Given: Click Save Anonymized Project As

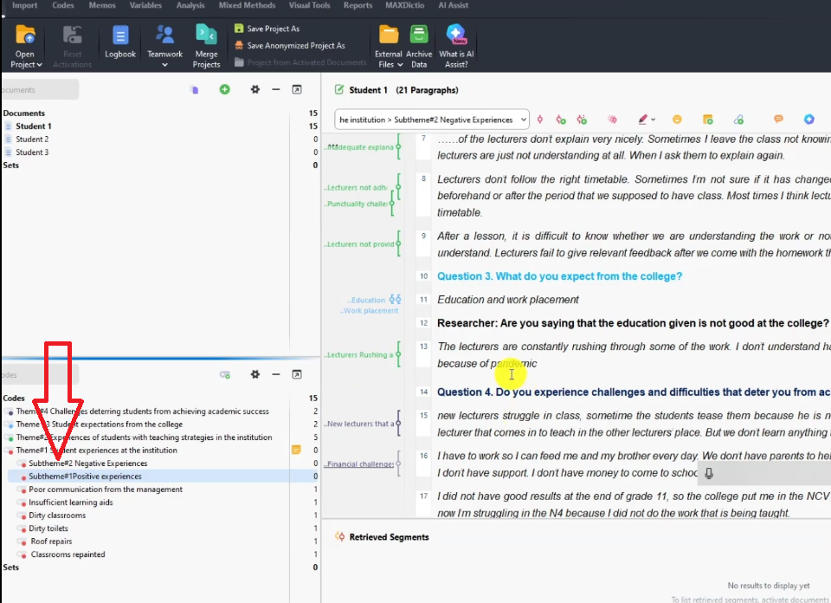Looking at the screenshot, I should tap(290, 46).
